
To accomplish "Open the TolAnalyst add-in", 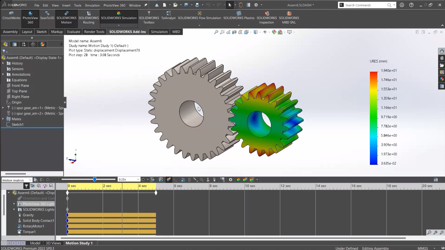I will pyautogui.click(x=169, y=16).
